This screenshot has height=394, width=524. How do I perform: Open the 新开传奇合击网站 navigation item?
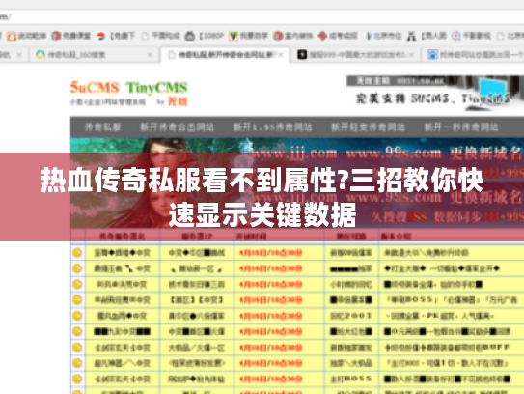pos(177,127)
